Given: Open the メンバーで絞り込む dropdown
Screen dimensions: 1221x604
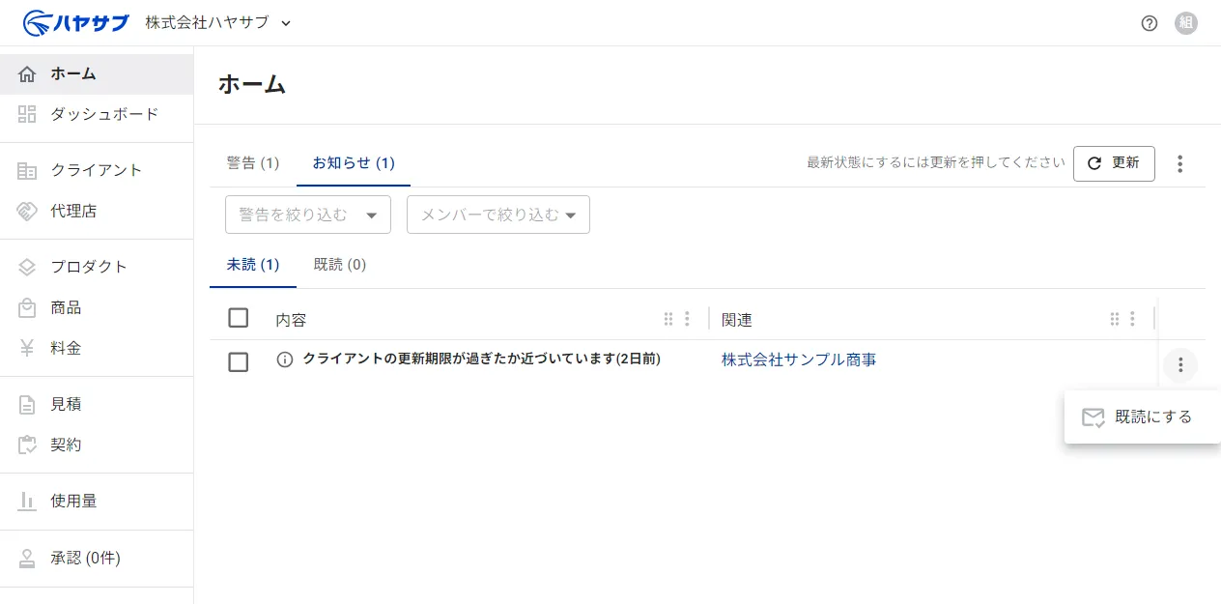Looking at the screenshot, I should pyautogui.click(x=498, y=215).
